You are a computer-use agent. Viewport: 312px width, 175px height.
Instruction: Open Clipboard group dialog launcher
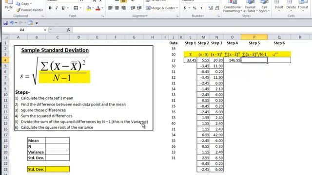(42, 16)
